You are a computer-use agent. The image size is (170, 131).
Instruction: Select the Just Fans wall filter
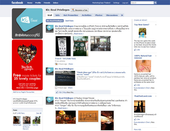pos(69,21)
